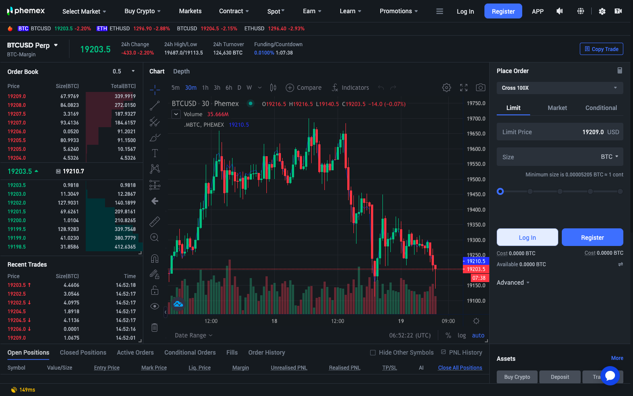Open the order calculator icon
The width and height of the screenshot is (633, 396).
[x=620, y=70]
